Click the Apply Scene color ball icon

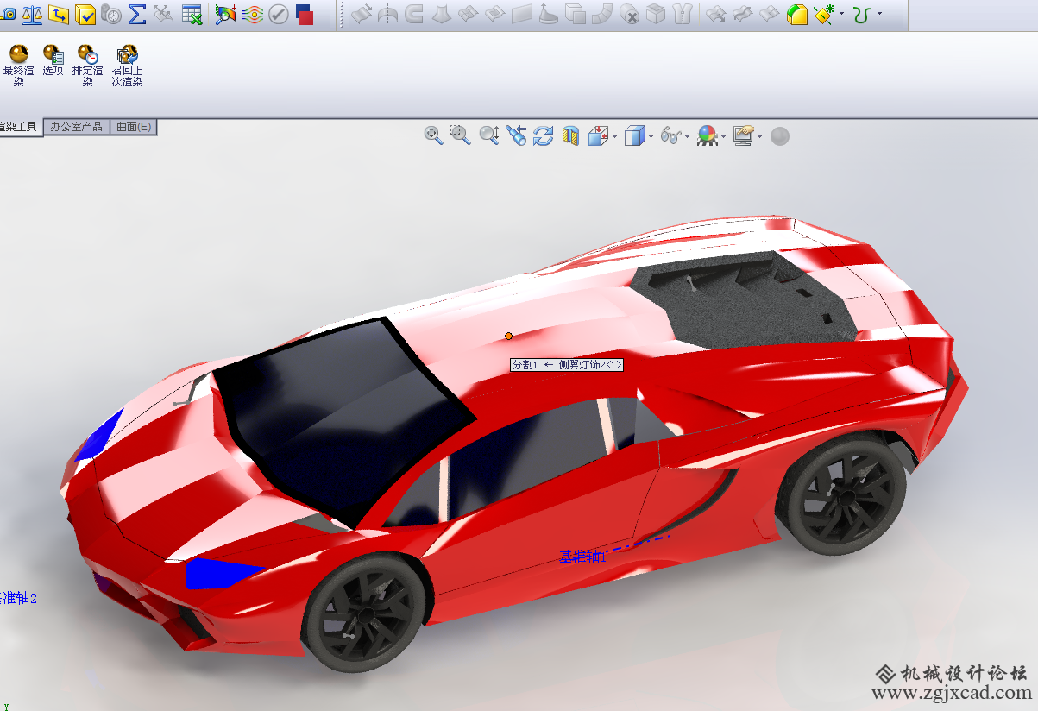click(x=708, y=135)
